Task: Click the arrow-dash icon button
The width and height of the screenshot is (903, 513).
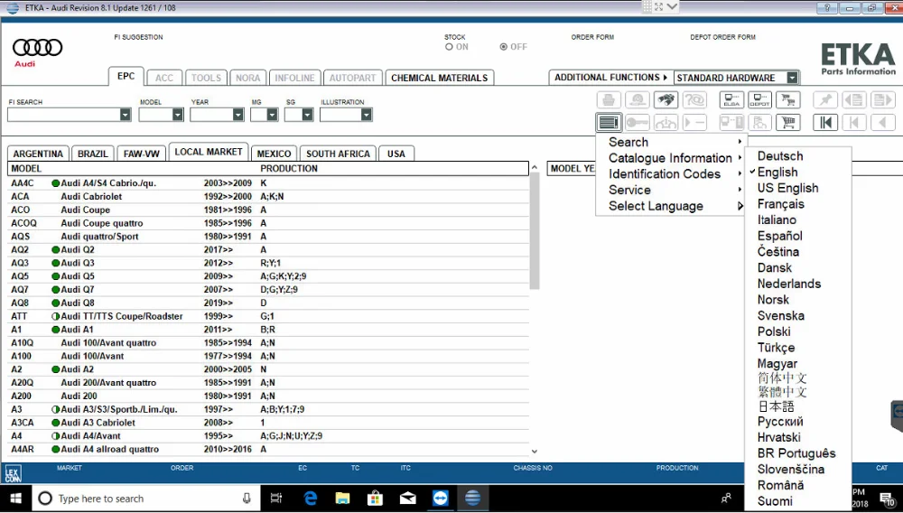Action: [x=694, y=122]
